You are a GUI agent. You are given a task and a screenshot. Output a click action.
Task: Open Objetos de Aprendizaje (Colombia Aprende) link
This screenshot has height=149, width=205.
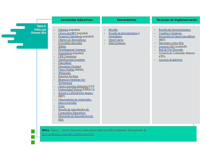point(72,41)
